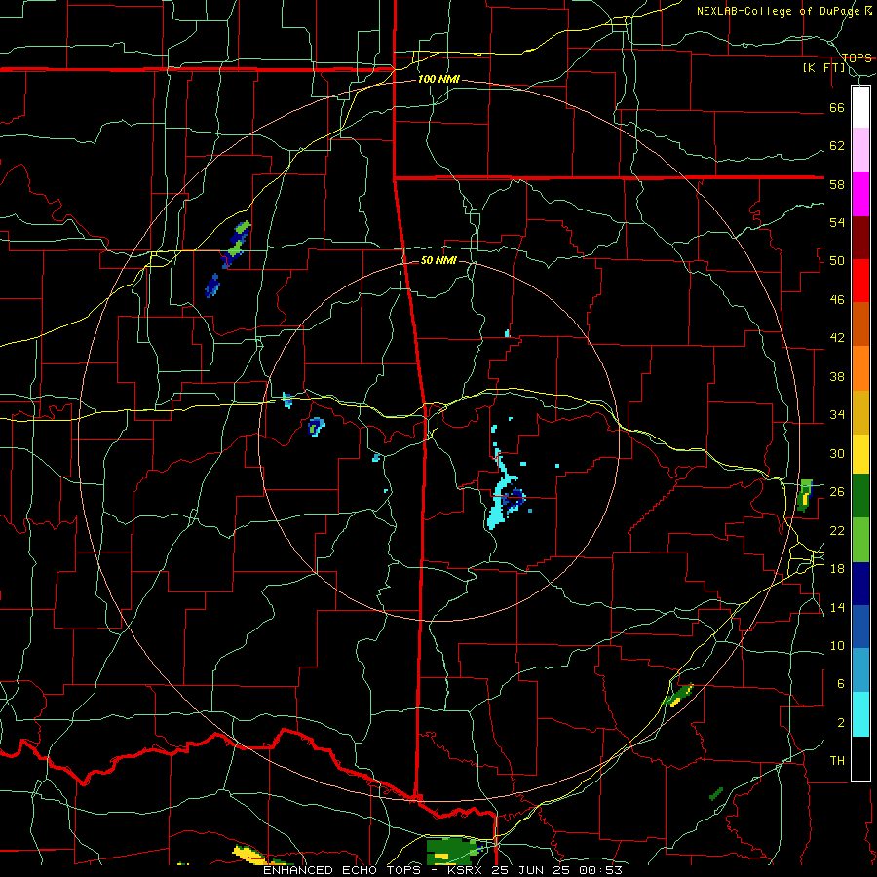The width and height of the screenshot is (877, 877).
Task: Click the legend value 34
Action: (837, 414)
